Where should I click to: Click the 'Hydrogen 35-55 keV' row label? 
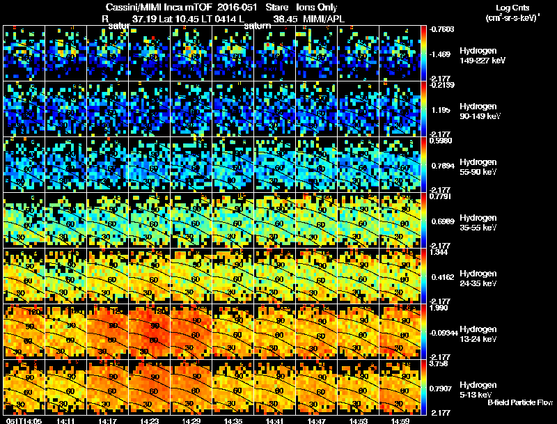(x=478, y=222)
